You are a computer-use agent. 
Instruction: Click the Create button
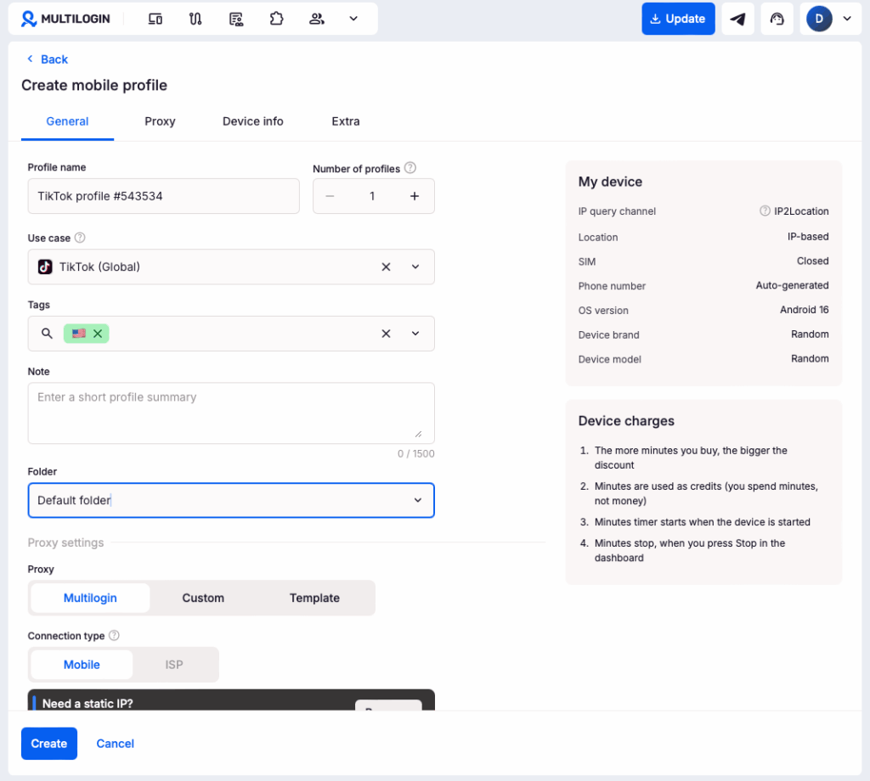pyautogui.click(x=48, y=744)
